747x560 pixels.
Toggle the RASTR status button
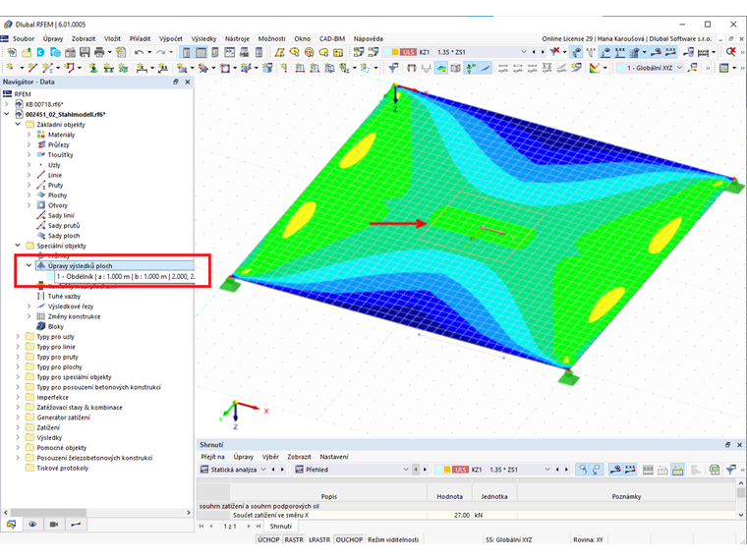pyautogui.click(x=294, y=540)
